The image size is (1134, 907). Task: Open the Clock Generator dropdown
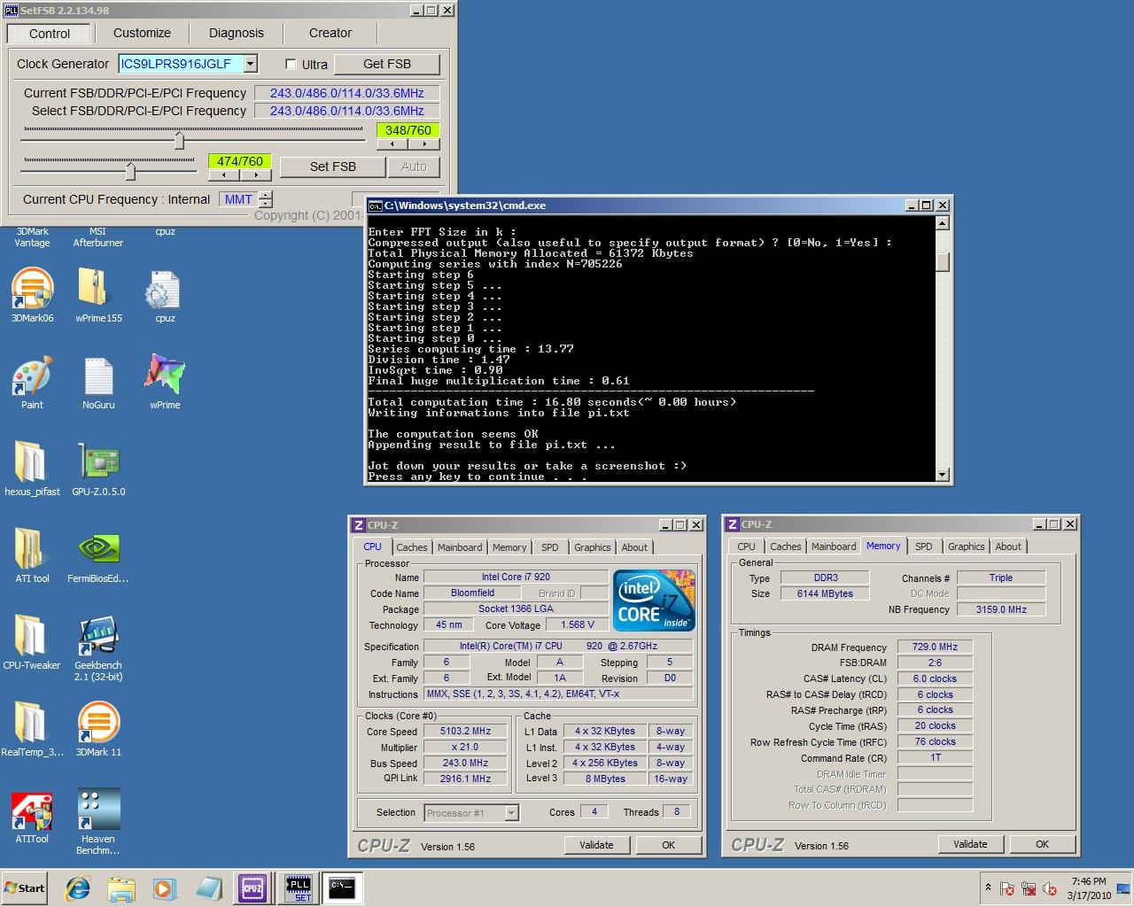[x=251, y=64]
